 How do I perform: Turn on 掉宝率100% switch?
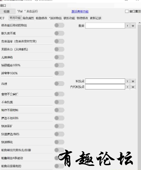59,73
